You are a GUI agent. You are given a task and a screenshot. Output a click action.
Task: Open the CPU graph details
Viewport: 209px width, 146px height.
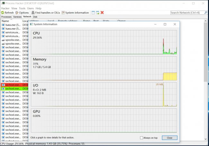pos(104,42)
